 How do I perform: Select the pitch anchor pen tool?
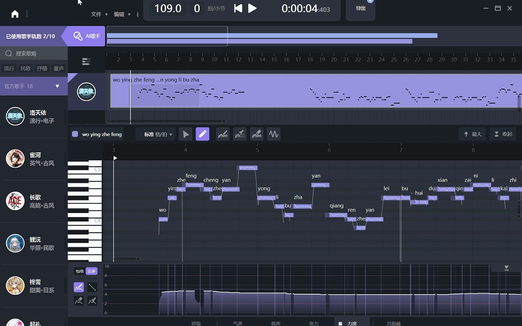pos(240,134)
